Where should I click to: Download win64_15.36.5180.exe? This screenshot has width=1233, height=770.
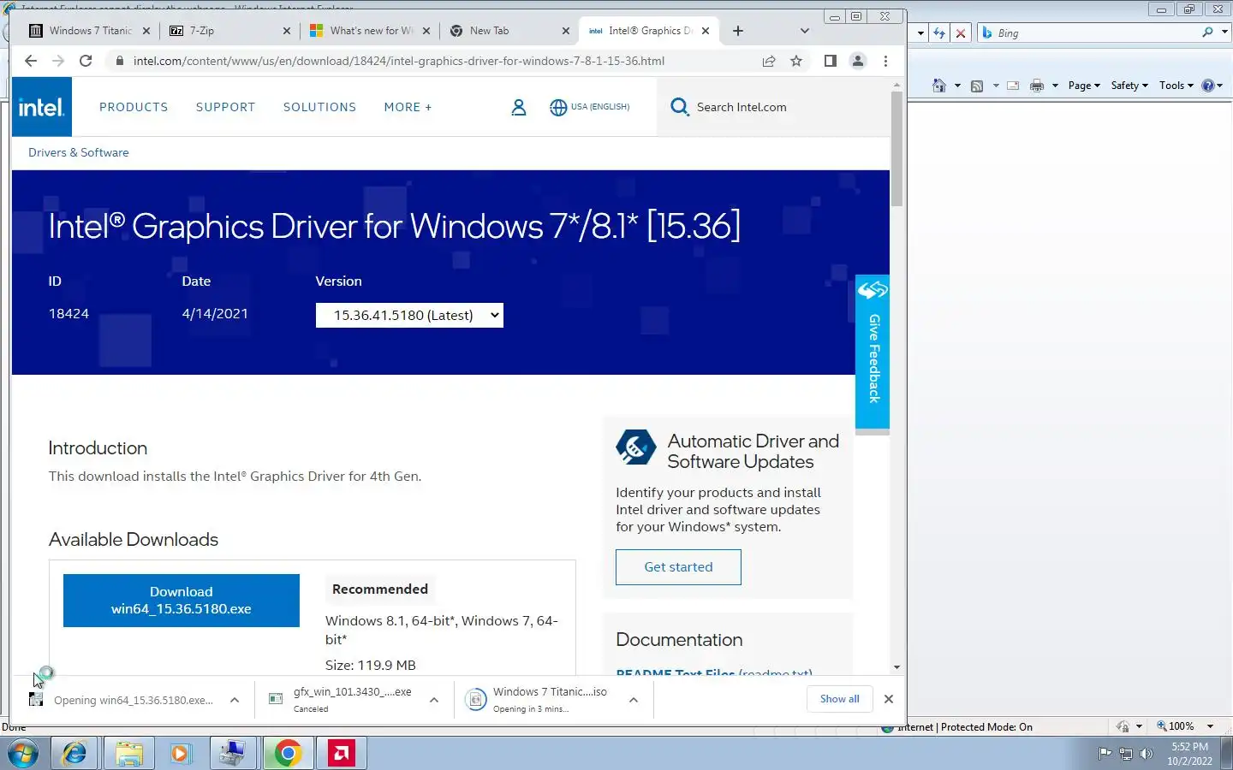182,601
